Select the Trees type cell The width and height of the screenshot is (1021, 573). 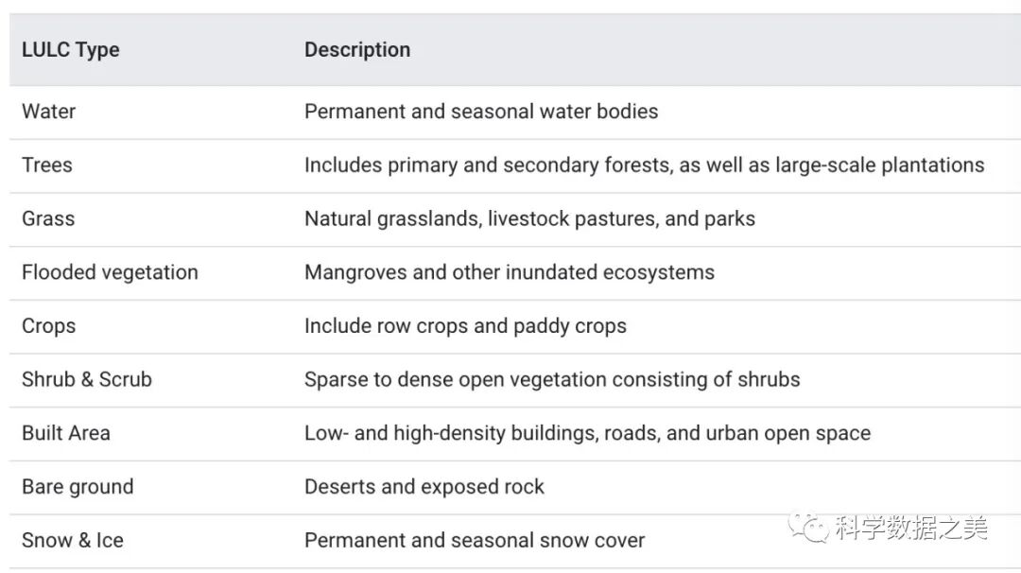coord(47,165)
